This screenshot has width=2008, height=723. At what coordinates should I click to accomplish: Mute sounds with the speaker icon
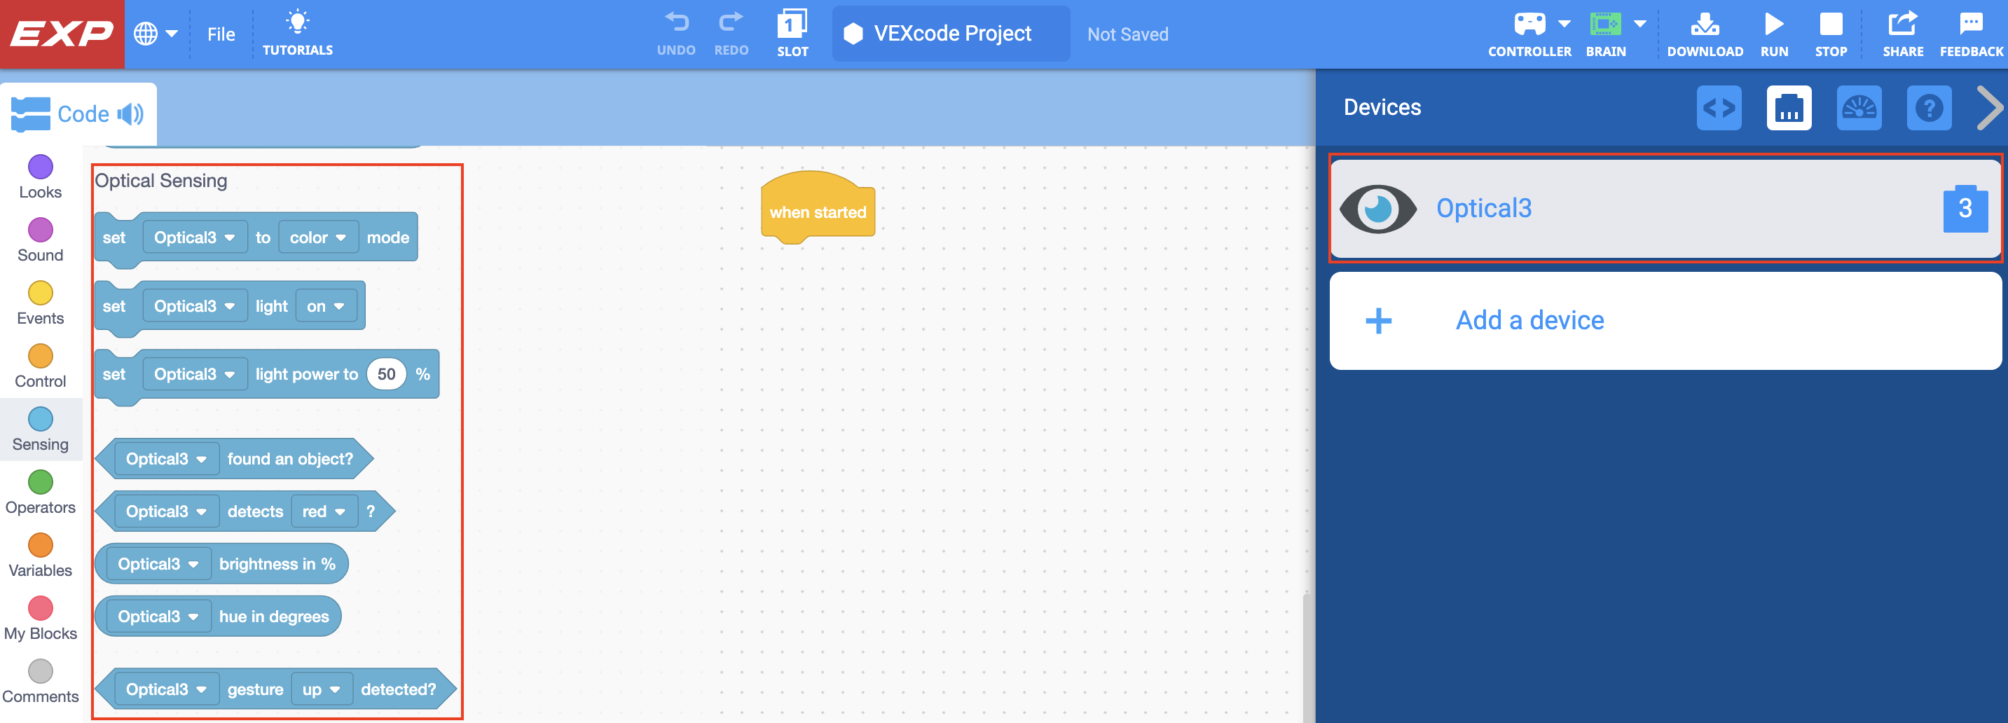pos(131,113)
